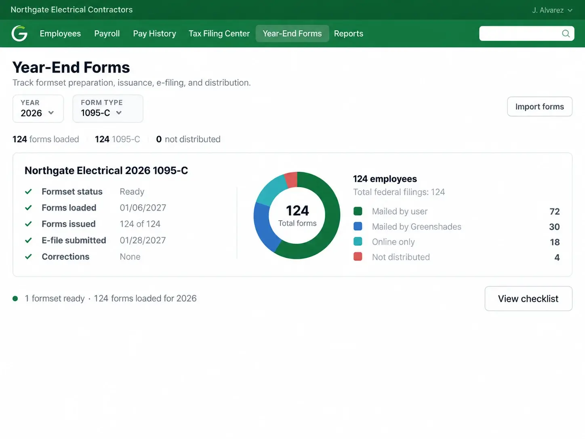Click the View checklist button
Viewport: 585px width, 439px height.
528,299
